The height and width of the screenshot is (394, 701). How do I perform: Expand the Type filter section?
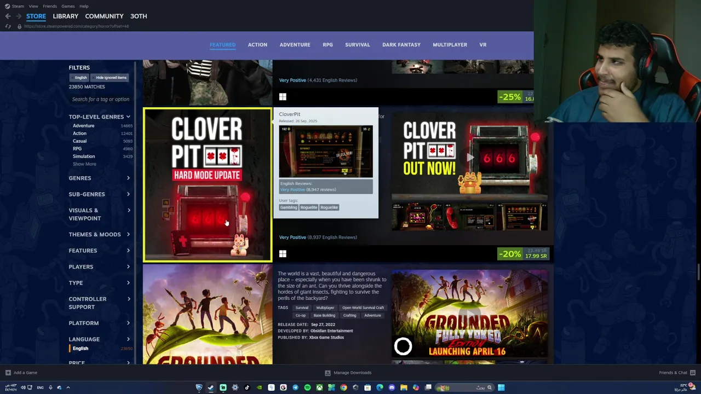coord(100,283)
